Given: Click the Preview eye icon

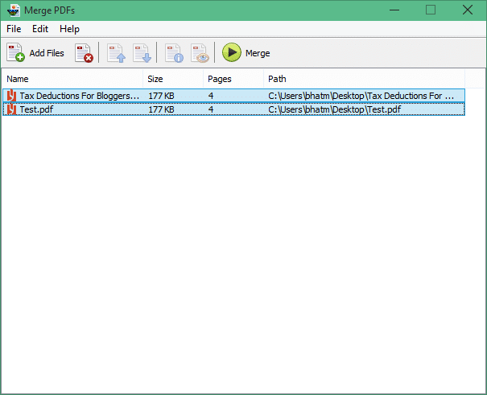Looking at the screenshot, I should [x=200, y=53].
